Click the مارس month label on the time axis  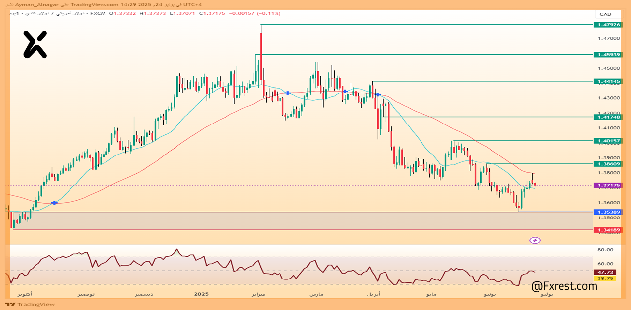coord(316,294)
